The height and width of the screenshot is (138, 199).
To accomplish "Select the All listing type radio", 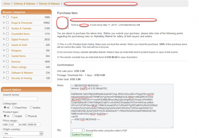I will (5, 107).
